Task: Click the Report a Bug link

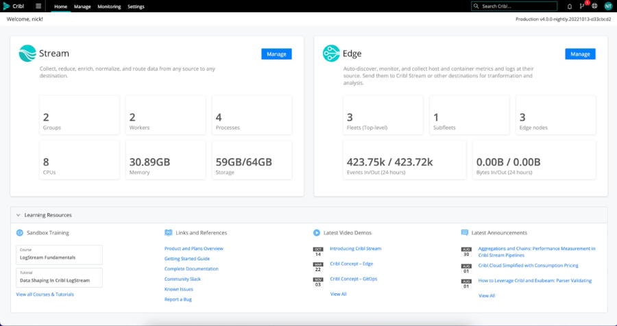Action: point(178,300)
